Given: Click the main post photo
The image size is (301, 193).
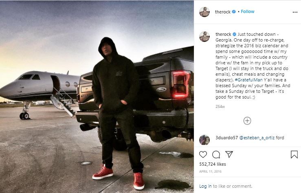Looking at the screenshot, I should (x=97, y=96).
